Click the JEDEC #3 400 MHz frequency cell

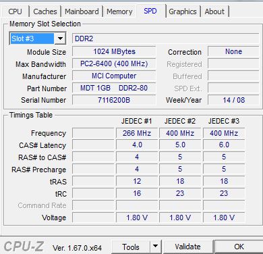pyautogui.click(x=224, y=133)
